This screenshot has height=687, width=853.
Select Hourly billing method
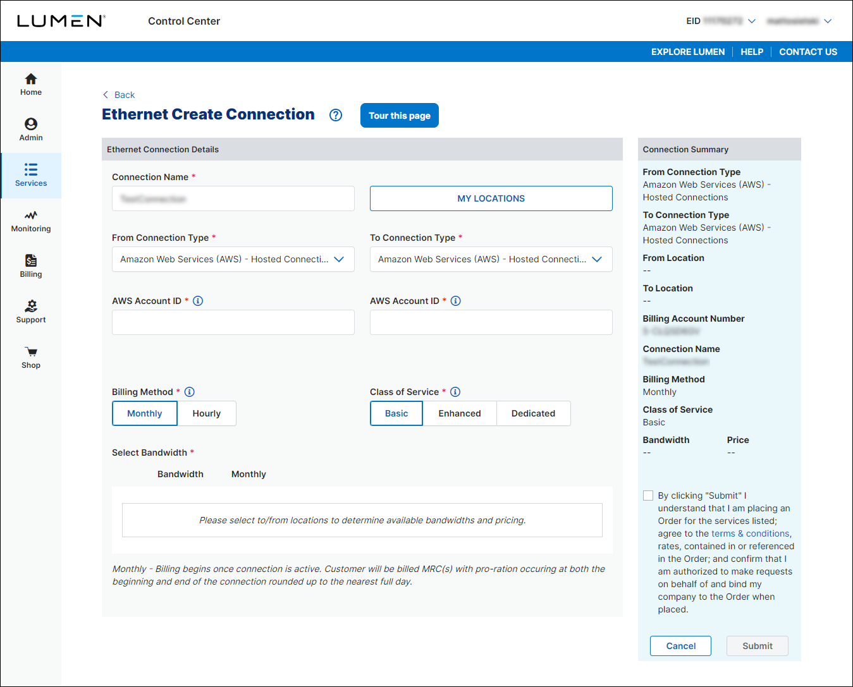point(206,413)
